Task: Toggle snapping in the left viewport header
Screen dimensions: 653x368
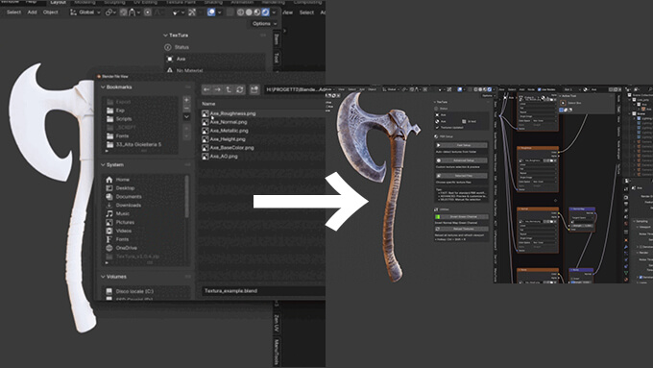Action: click(x=124, y=12)
